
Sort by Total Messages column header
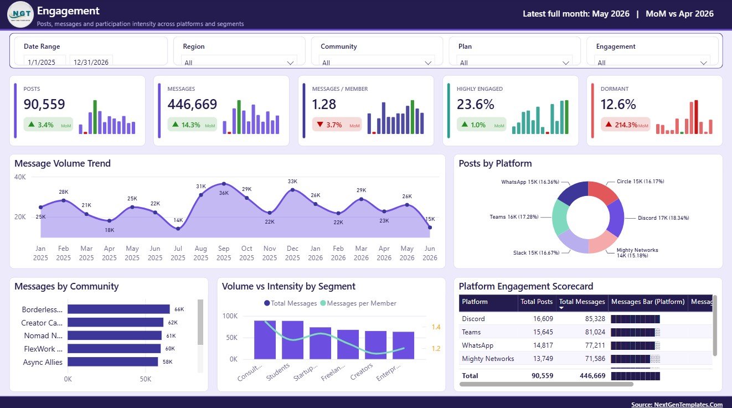click(582, 302)
